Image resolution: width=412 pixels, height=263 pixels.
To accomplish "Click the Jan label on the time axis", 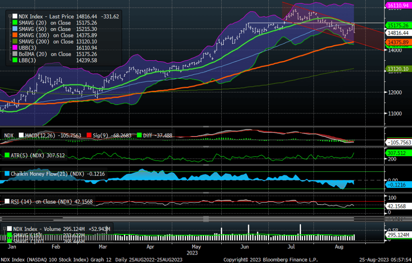I will (x=12, y=247).
